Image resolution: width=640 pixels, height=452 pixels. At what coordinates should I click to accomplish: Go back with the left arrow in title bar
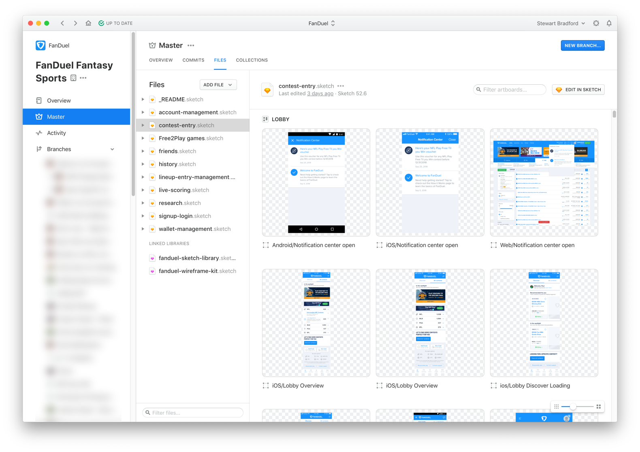(62, 23)
